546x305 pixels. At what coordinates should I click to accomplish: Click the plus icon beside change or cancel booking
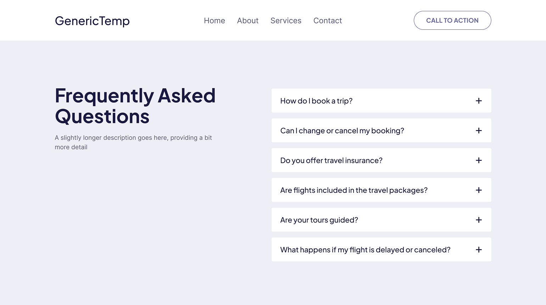pos(479,131)
